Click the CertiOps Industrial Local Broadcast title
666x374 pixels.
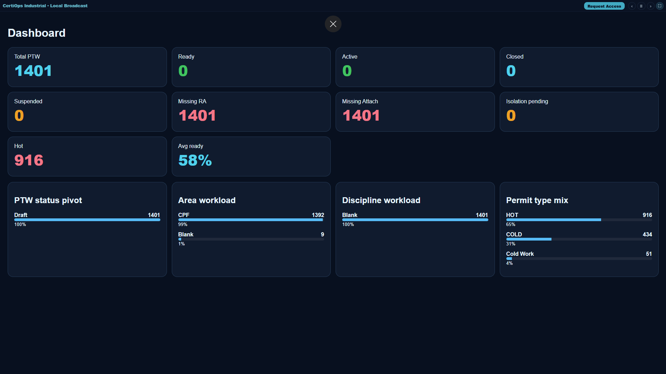[45, 6]
